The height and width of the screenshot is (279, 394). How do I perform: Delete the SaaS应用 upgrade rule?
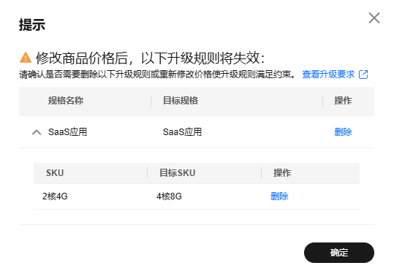pos(343,132)
